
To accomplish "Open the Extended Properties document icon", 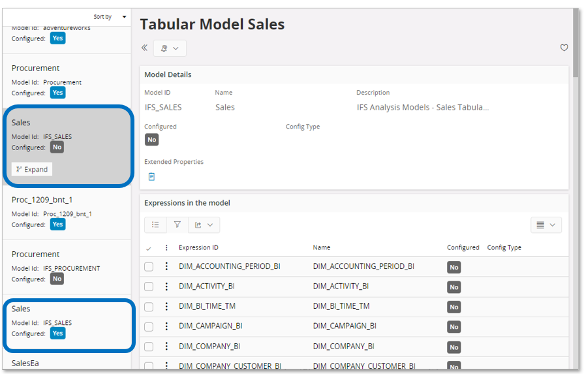I will click(151, 177).
